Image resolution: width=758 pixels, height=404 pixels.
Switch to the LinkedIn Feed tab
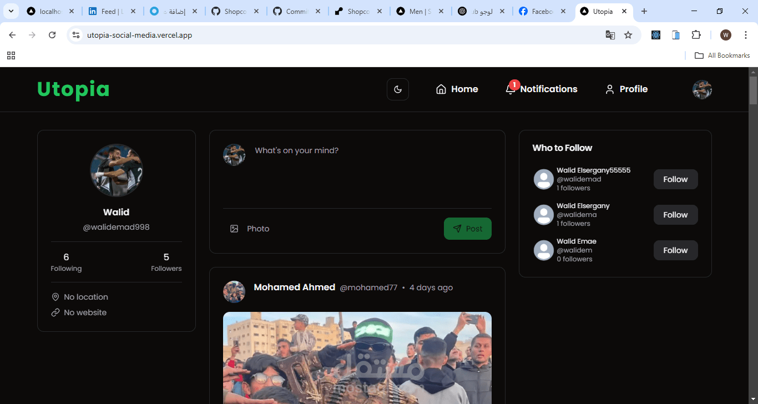pyautogui.click(x=112, y=11)
